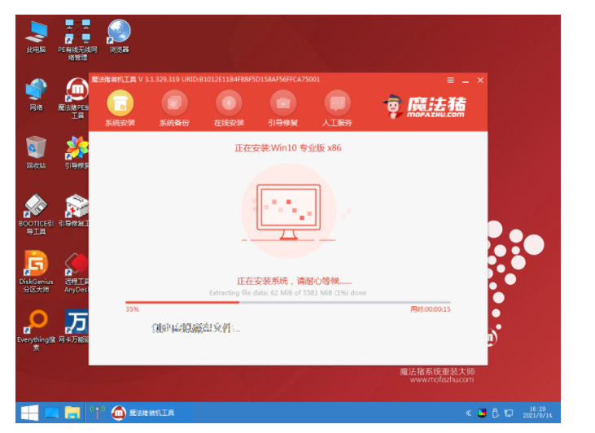Click the Extracting file data status line
The width and height of the screenshot is (595, 433).
pos(288,293)
